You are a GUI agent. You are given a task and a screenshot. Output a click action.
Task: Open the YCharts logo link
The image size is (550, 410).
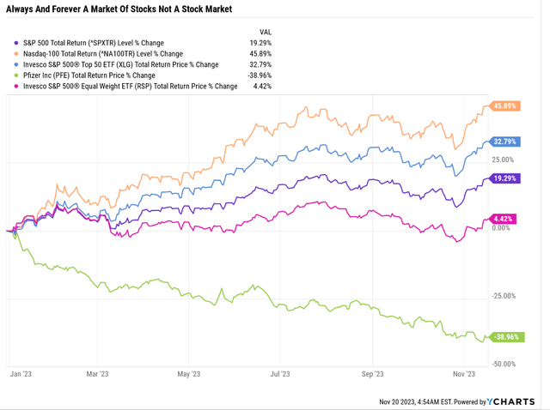(x=510, y=401)
